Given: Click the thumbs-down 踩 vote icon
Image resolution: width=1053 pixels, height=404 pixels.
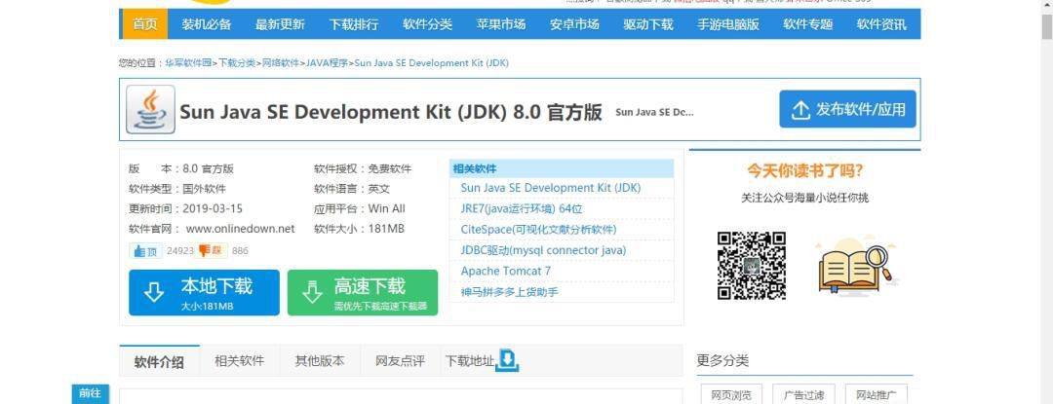Looking at the screenshot, I should tap(211, 250).
